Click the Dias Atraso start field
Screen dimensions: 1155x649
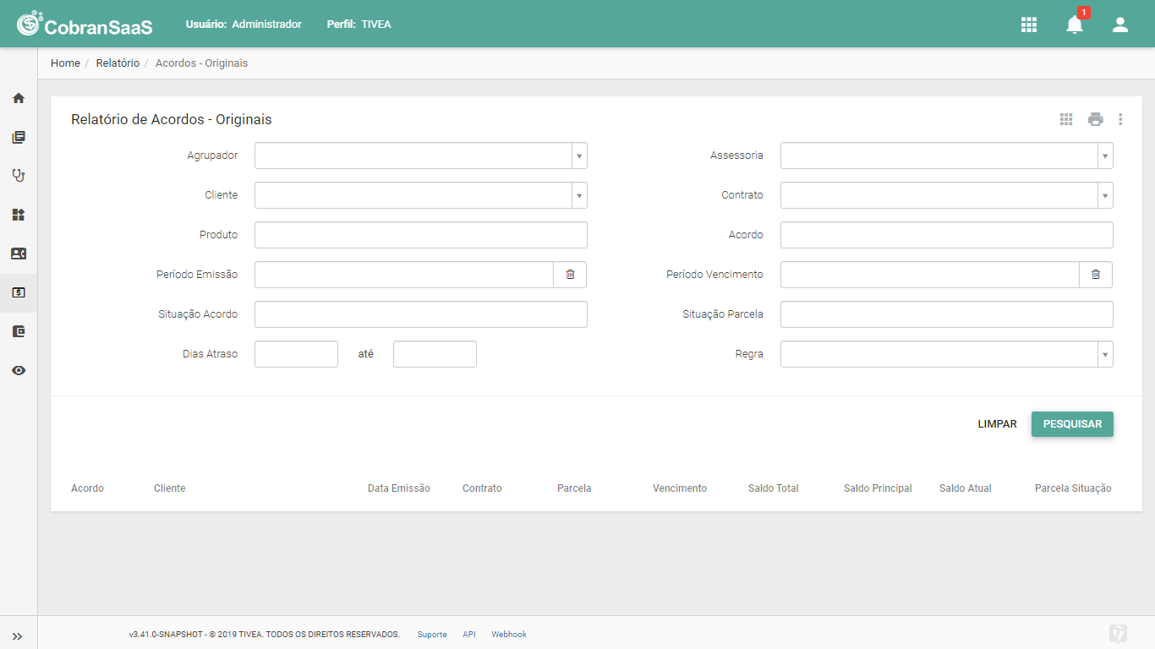click(296, 354)
